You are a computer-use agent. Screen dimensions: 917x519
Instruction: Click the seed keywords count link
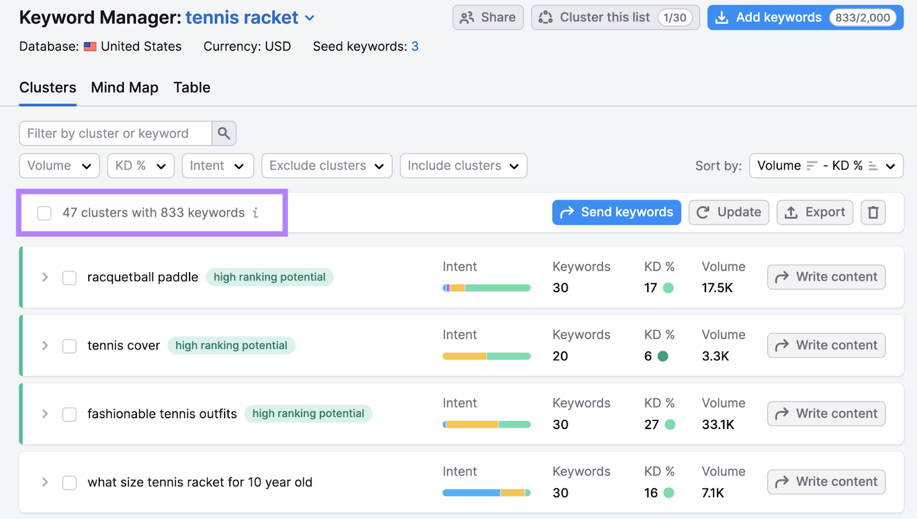click(415, 46)
